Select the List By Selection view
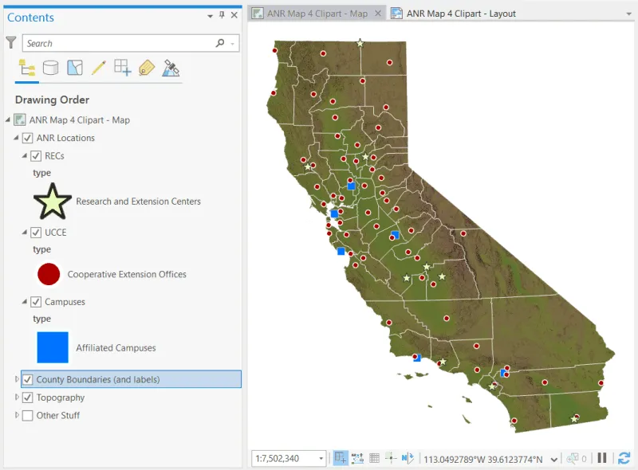Viewport: 638px width, 470px height. [x=73, y=68]
